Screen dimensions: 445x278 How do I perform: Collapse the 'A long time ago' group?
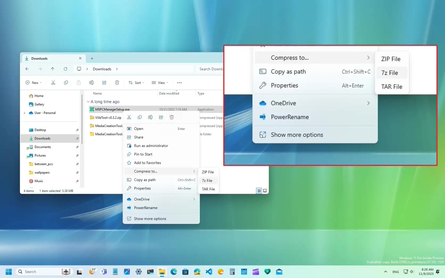[88, 102]
